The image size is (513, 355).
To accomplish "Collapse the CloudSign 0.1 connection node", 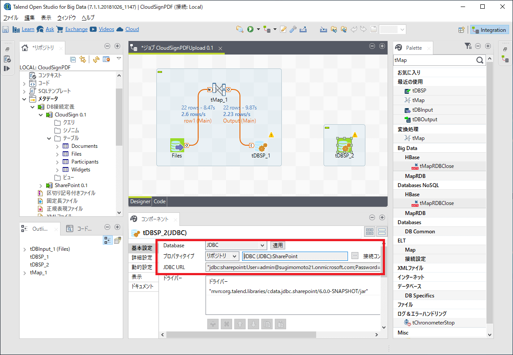I will [40, 115].
